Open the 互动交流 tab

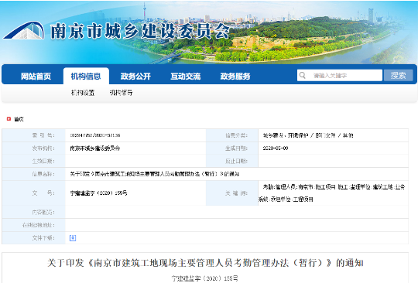pos(186,77)
